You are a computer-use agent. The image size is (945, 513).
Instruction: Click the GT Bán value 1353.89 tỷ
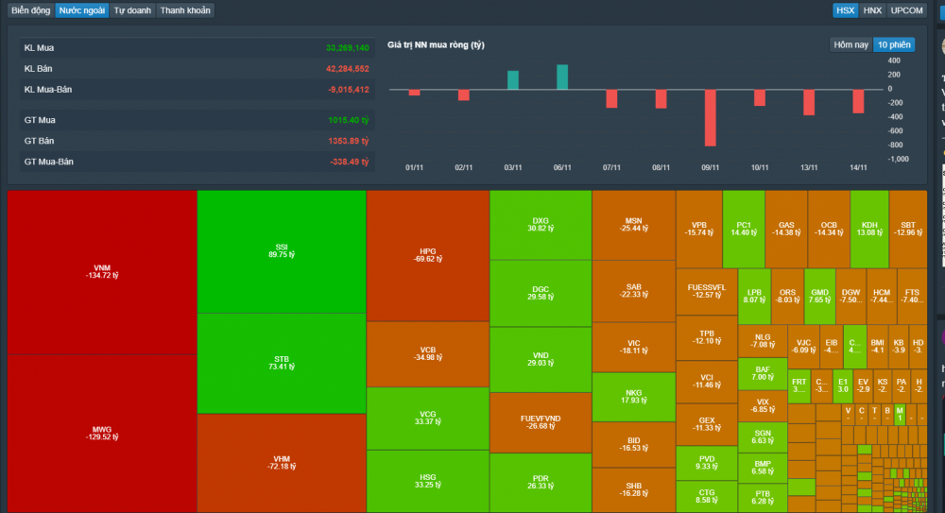click(x=349, y=141)
